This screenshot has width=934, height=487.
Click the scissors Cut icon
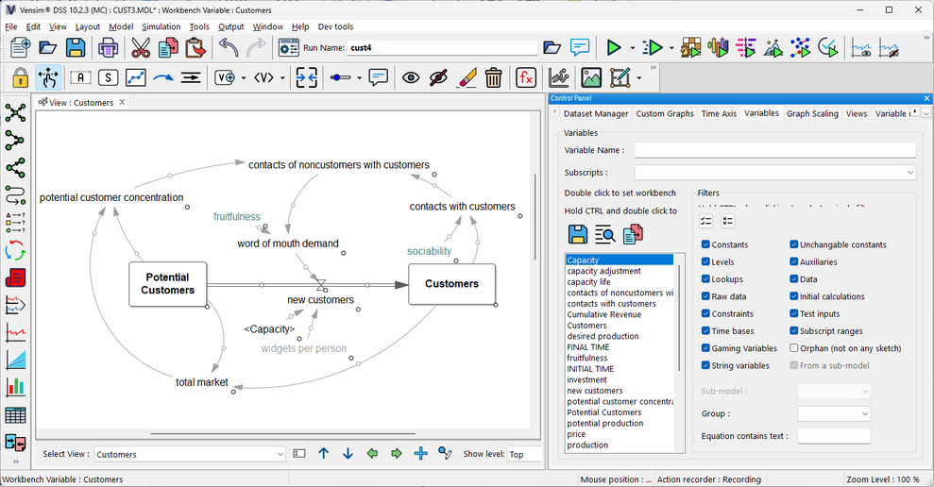(141, 47)
